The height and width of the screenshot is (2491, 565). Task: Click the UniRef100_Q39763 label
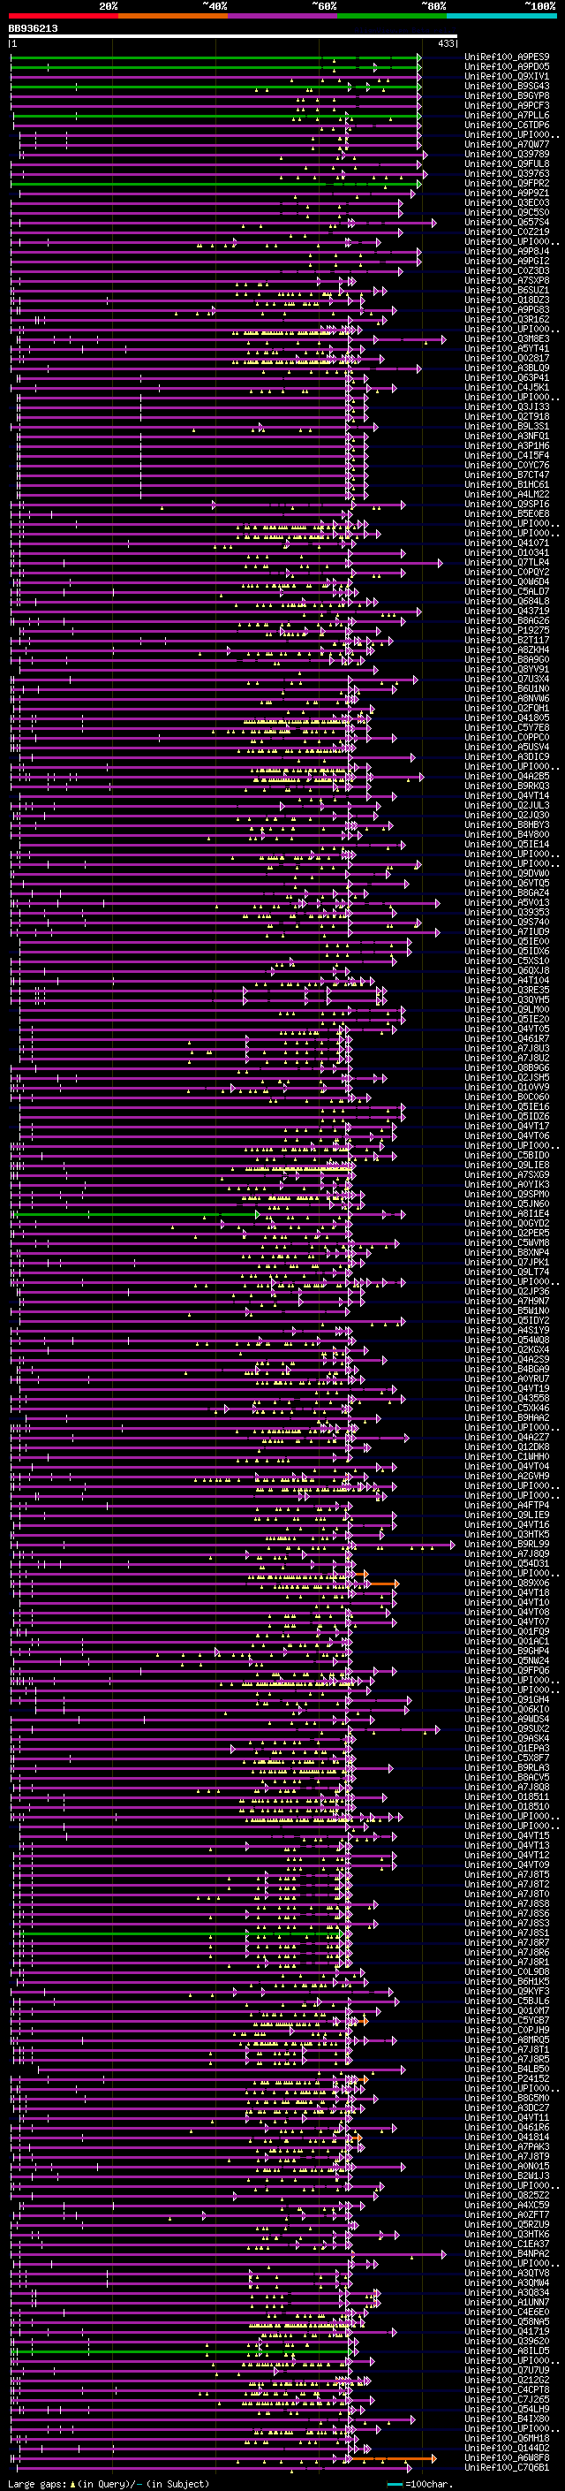[507, 173]
